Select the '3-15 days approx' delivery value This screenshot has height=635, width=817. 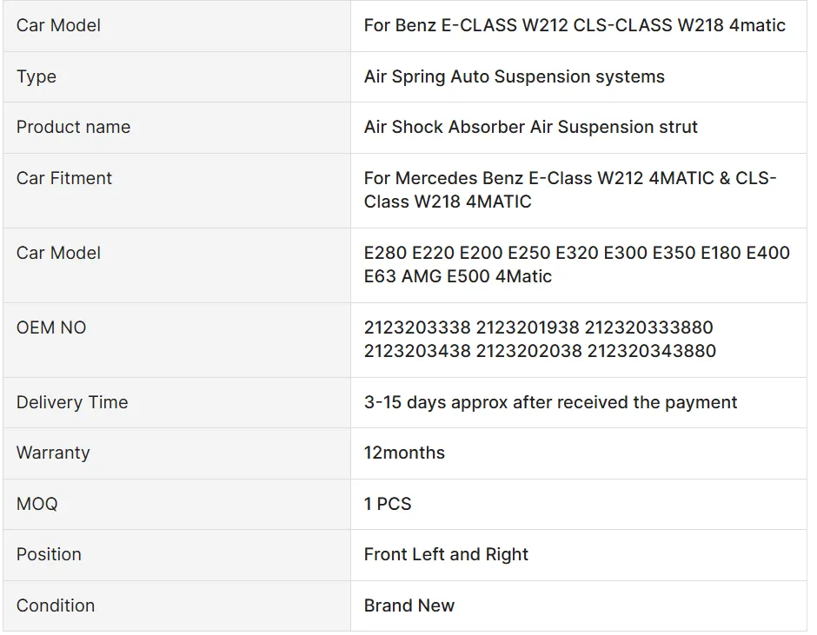coord(550,402)
